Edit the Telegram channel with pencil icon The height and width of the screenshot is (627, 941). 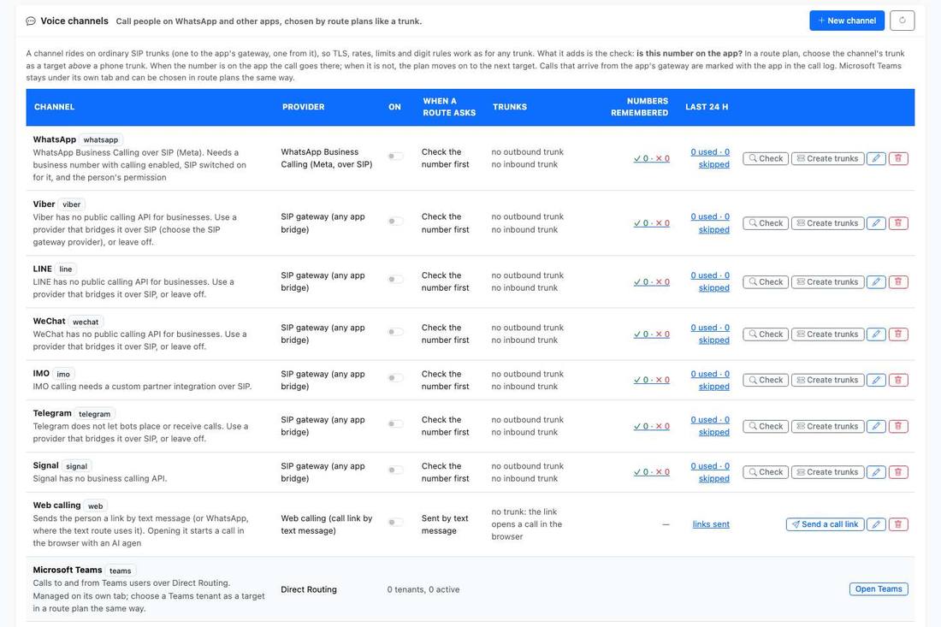(x=876, y=426)
